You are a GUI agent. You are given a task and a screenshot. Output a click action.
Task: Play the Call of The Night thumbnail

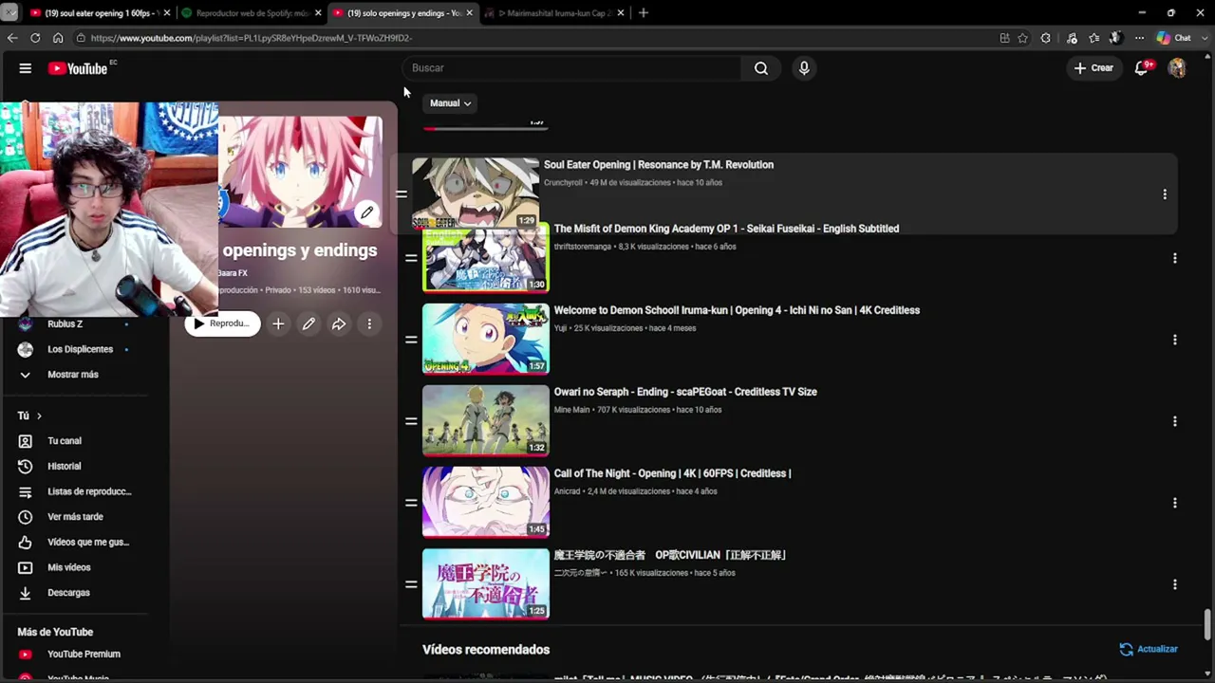click(486, 502)
